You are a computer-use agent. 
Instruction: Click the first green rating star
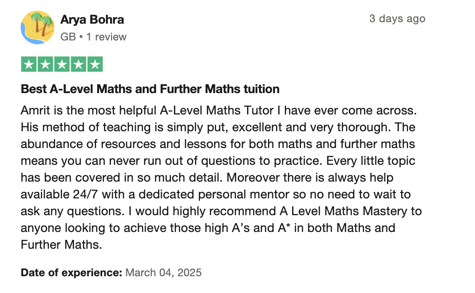click(29, 64)
